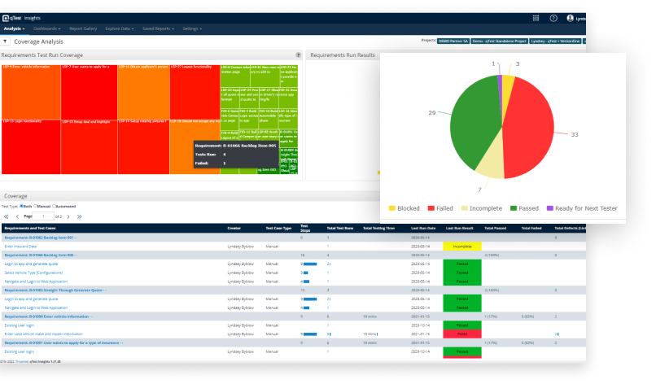Open the help question mark icon
Image resolution: width=656 pixels, height=384 pixels.
tap(553, 17)
